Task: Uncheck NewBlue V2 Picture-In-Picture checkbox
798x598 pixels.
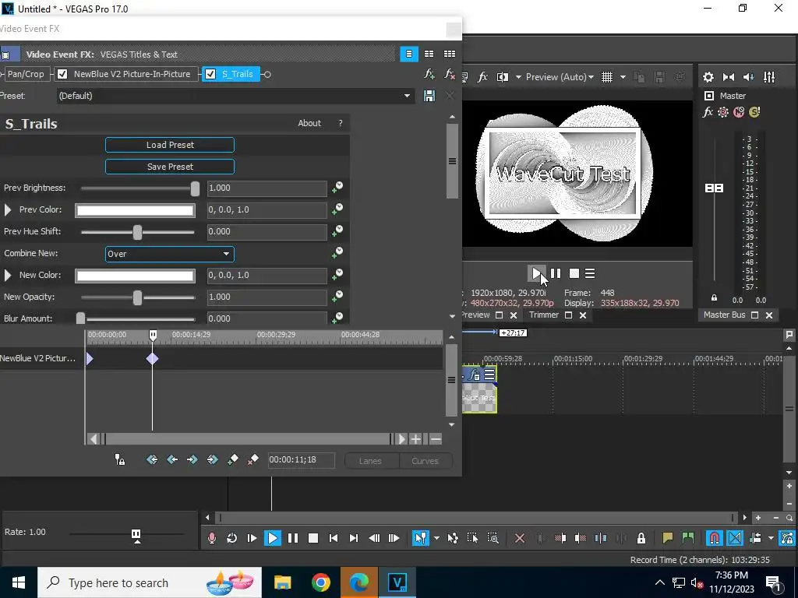Action: coord(62,74)
